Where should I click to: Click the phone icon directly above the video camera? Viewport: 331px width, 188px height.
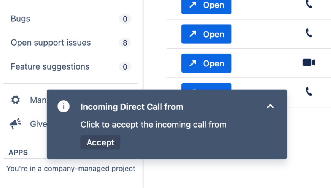click(x=309, y=33)
